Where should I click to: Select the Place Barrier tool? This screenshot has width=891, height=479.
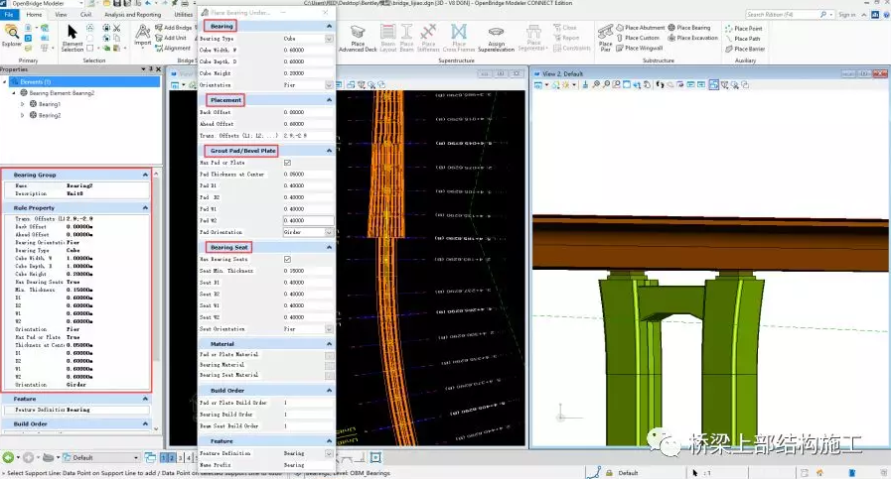click(745, 49)
